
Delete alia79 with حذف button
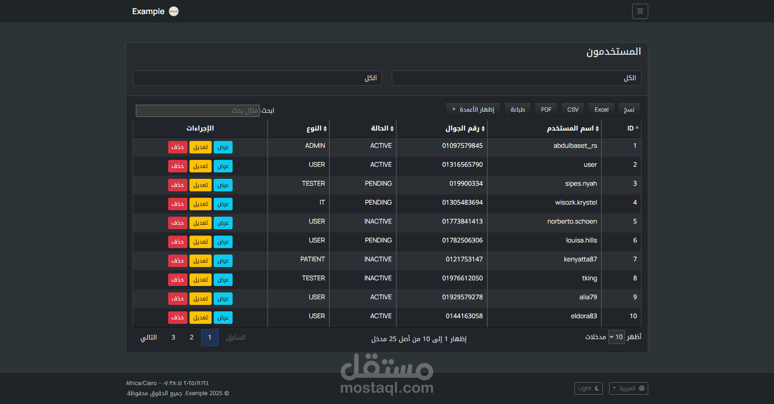point(177,299)
